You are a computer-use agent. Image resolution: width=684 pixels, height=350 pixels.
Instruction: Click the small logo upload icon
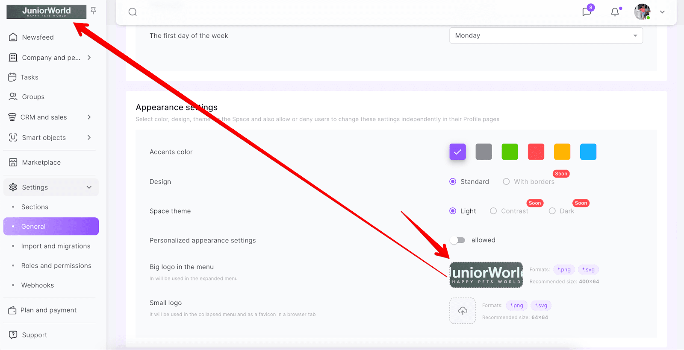point(462,311)
